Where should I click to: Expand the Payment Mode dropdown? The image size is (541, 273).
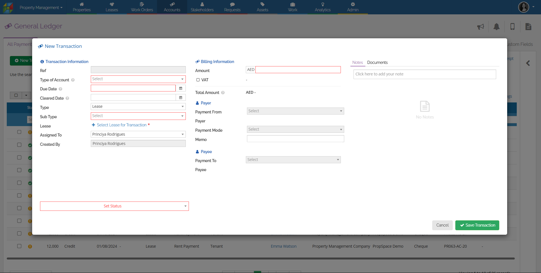[295, 129]
